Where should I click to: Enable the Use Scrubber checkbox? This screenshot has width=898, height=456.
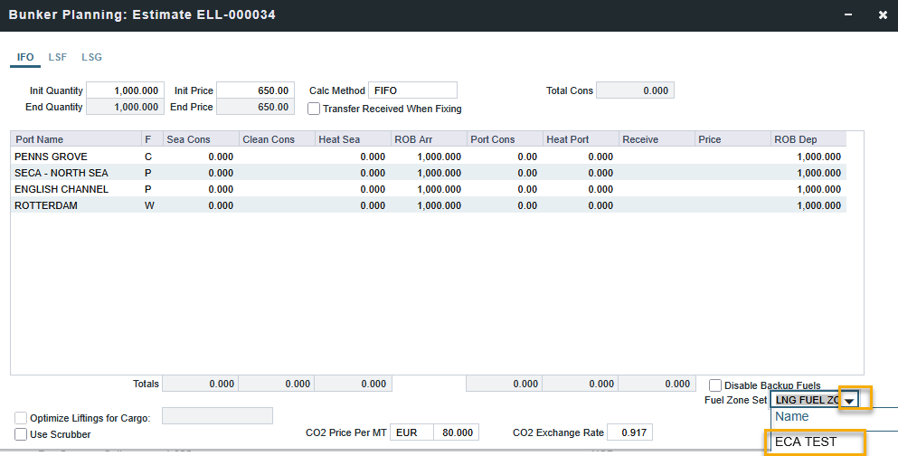[x=21, y=434]
